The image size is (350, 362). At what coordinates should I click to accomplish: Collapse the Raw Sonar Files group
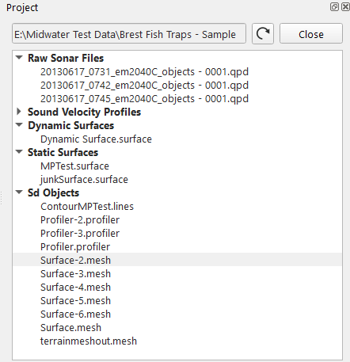(x=19, y=58)
